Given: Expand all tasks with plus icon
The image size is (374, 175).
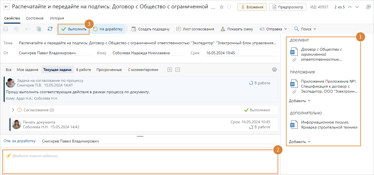Looking at the screenshot, I should coord(170,70).
